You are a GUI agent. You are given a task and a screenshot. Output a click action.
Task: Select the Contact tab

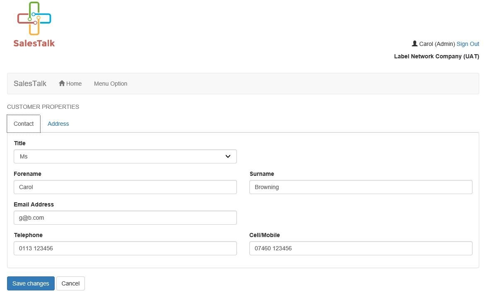(x=24, y=124)
